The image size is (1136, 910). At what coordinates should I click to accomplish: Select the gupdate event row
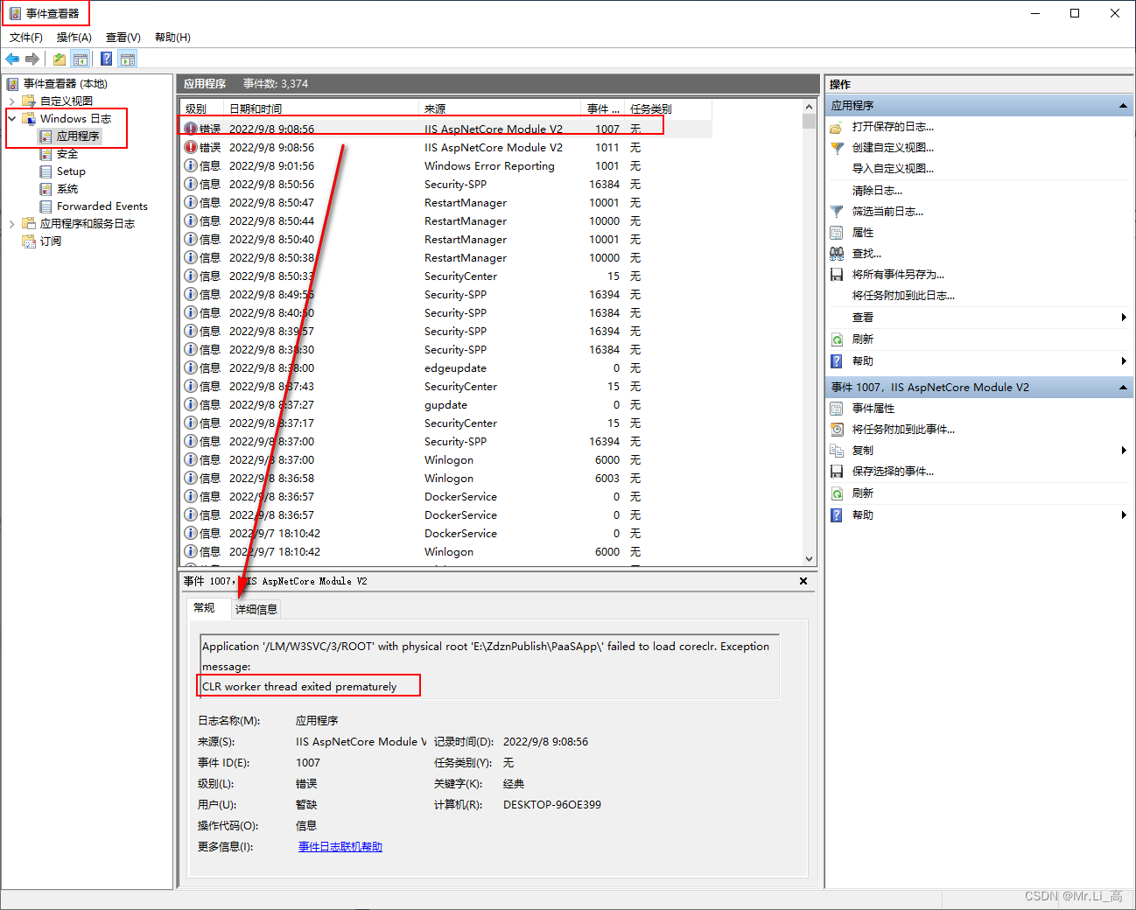click(x=446, y=405)
